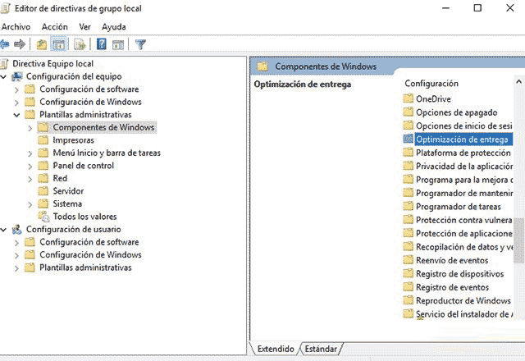Toggle the show/hide console tree icon

point(59,44)
